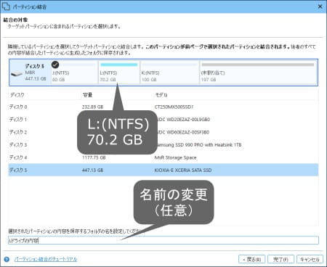Click the partition merge title bar icon

(6, 7)
